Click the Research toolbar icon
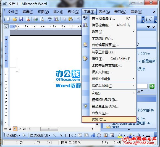 pos(56,19)
